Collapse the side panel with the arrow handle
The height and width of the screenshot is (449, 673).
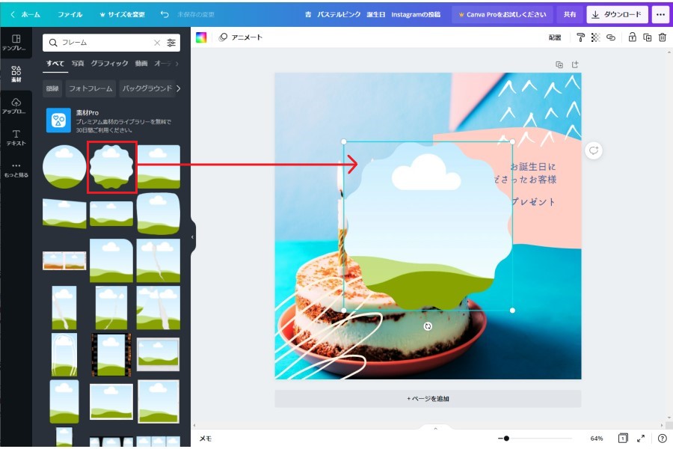(192, 236)
